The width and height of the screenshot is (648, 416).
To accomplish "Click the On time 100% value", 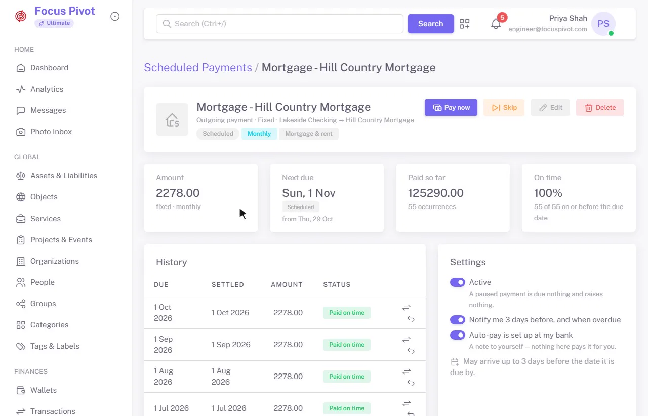I will pyautogui.click(x=548, y=193).
